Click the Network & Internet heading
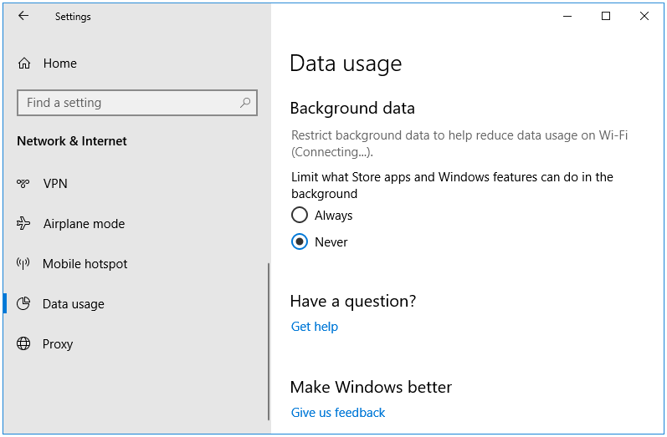 [x=72, y=141]
